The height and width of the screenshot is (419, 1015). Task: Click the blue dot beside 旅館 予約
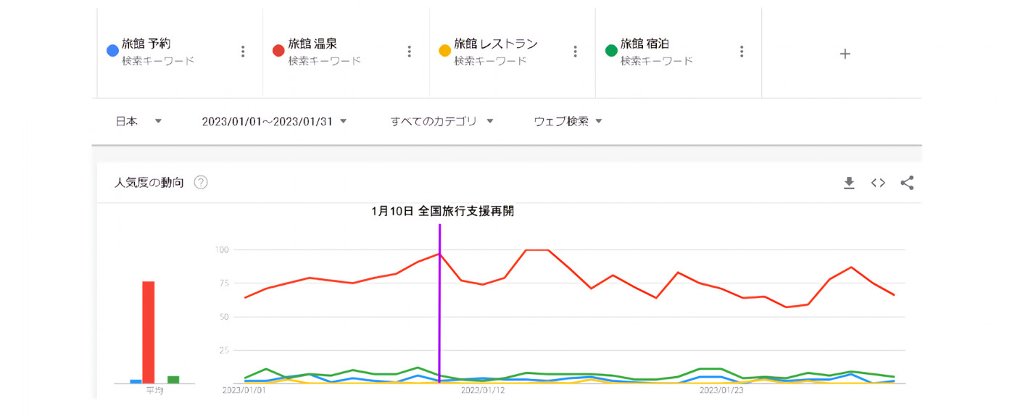[x=112, y=51]
